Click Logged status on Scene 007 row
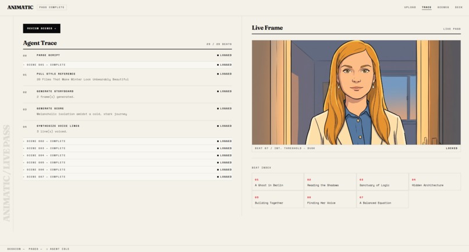 (x=225, y=177)
